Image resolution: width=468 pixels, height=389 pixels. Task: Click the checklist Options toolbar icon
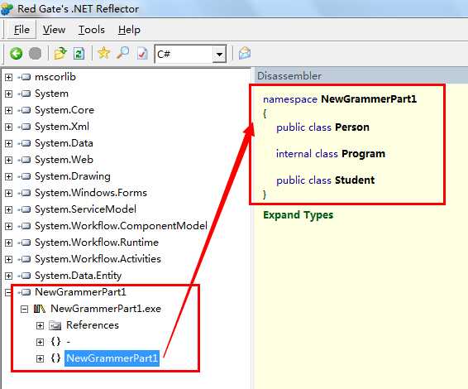click(142, 54)
